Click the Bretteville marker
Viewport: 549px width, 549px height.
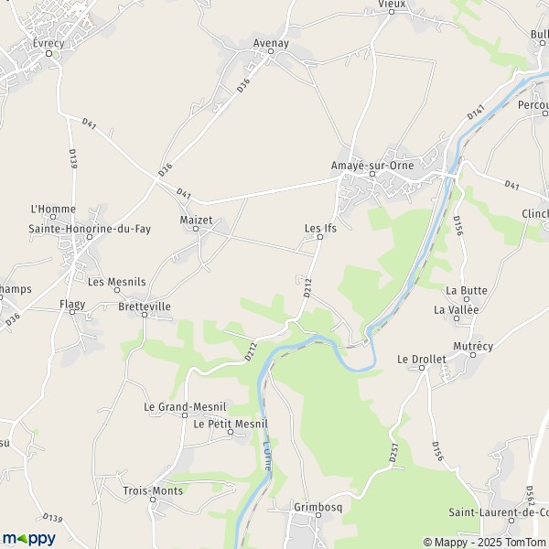[x=145, y=315]
